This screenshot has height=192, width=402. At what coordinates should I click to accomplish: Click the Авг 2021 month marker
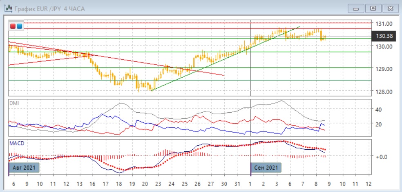pos(24,168)
